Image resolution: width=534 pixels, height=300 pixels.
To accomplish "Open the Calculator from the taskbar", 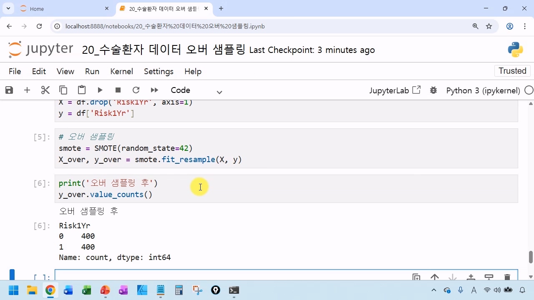I will point(179,290).
